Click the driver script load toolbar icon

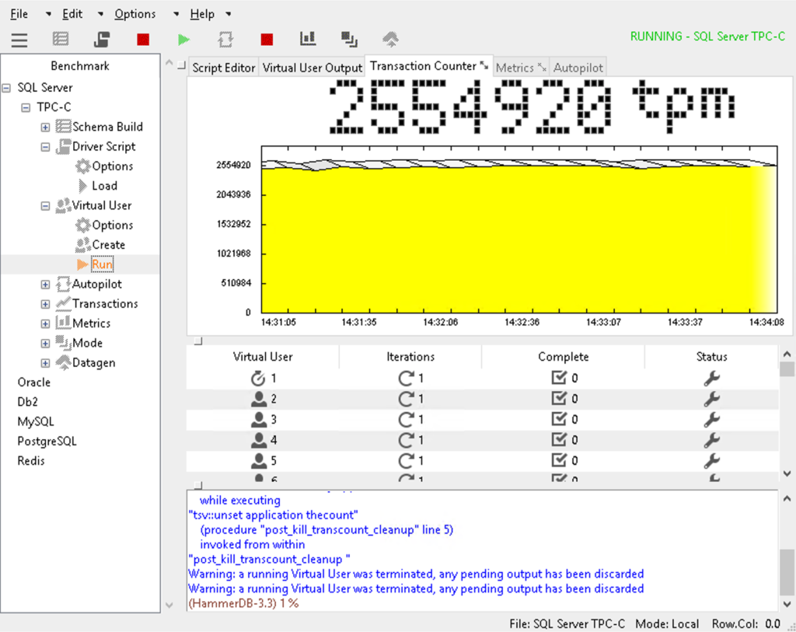coord(102,39)
